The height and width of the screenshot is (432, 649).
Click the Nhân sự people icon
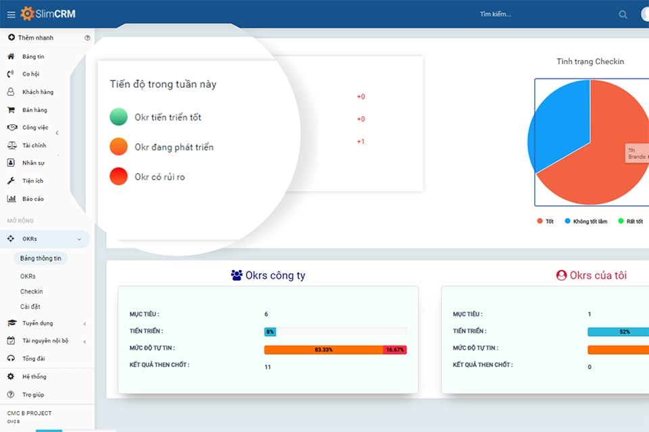pyautogui.click(x=11, y=162)
